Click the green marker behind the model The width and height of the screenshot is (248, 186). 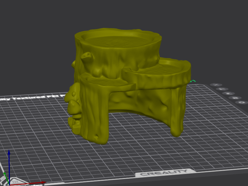click(193, 81)
